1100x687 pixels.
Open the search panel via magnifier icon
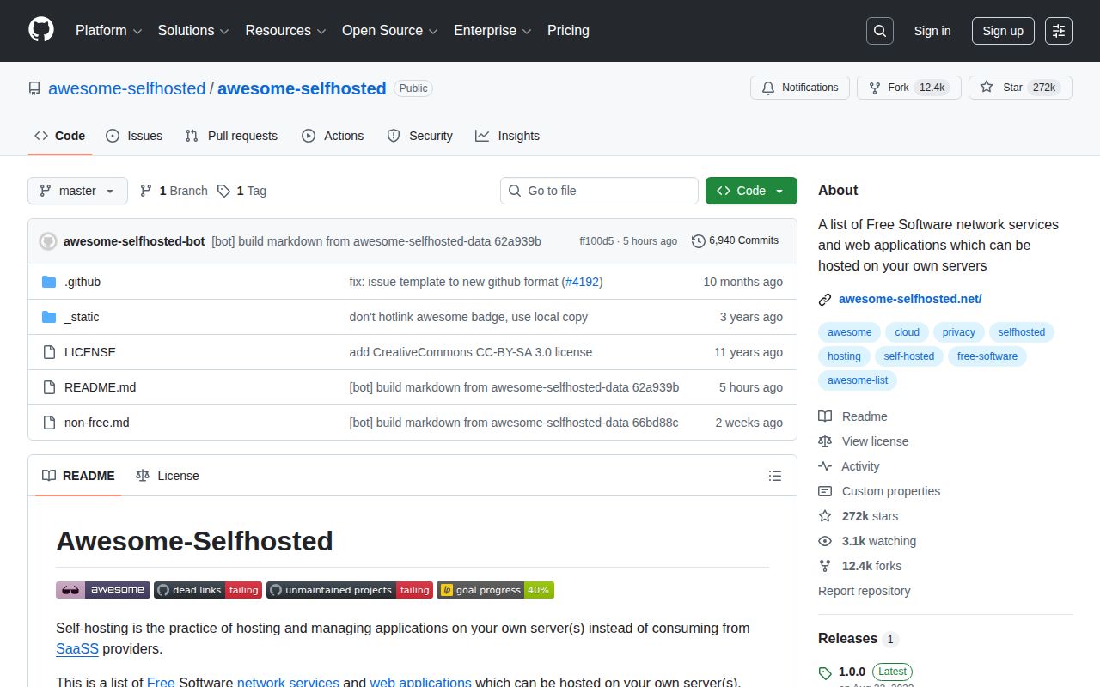pyautogui.click(x=879, y=30)
